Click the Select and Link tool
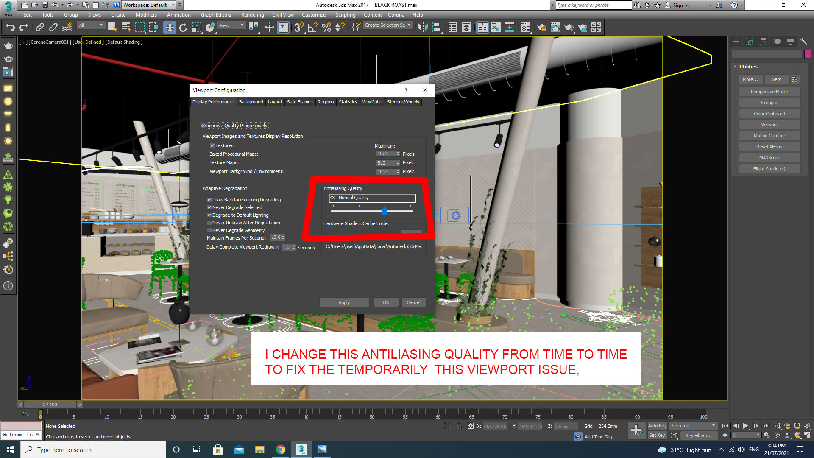 point(40,27)
